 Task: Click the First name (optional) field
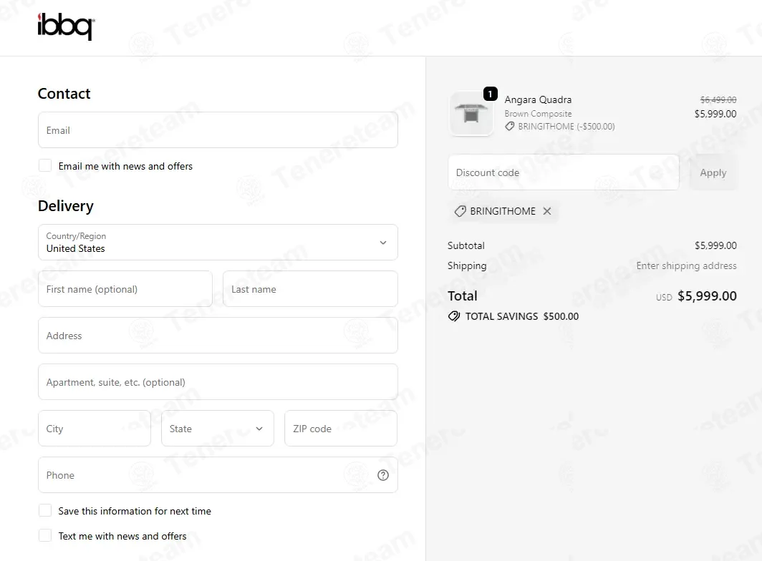(x=125, y=289)
